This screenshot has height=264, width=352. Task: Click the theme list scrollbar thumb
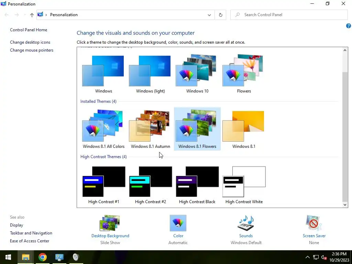[x=345, y=137]
